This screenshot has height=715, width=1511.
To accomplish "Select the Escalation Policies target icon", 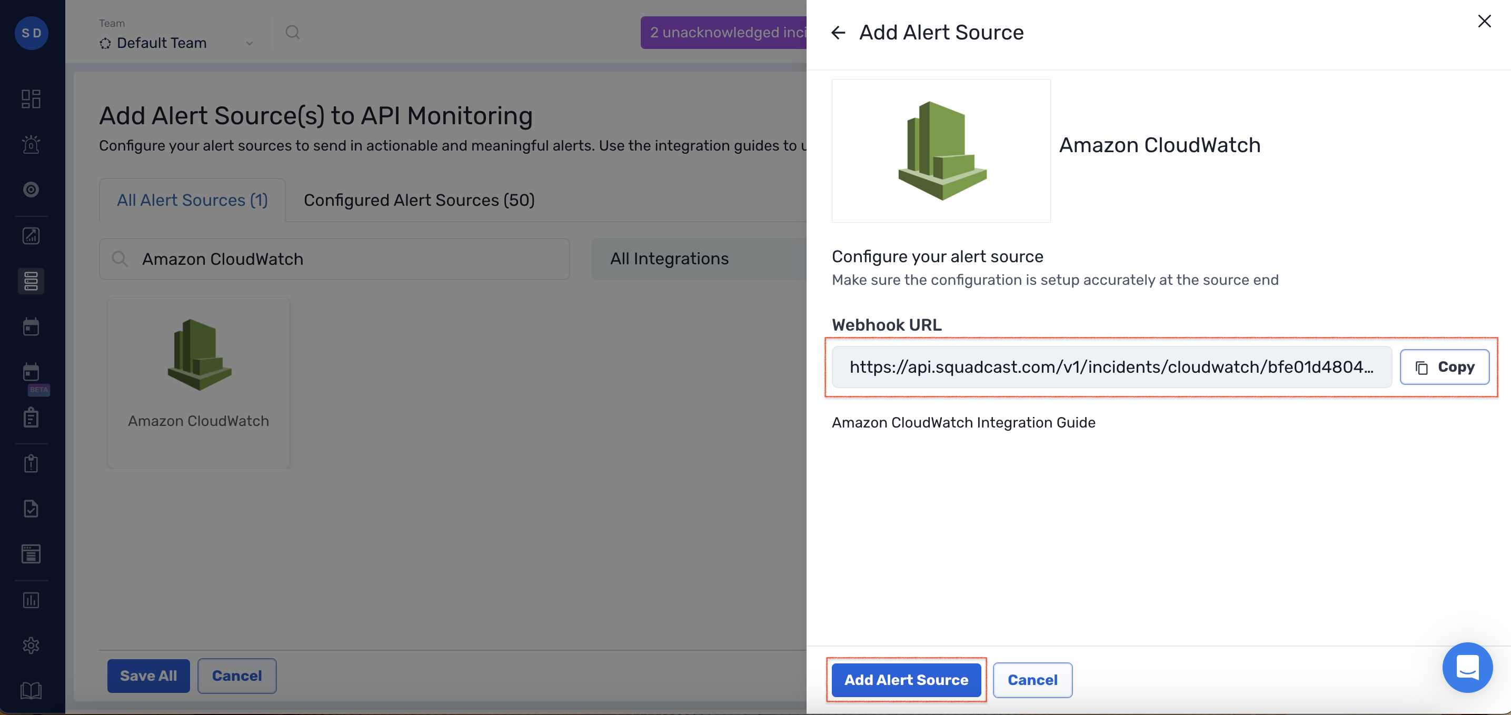I will pyautogui.click(x=31, y=190).
